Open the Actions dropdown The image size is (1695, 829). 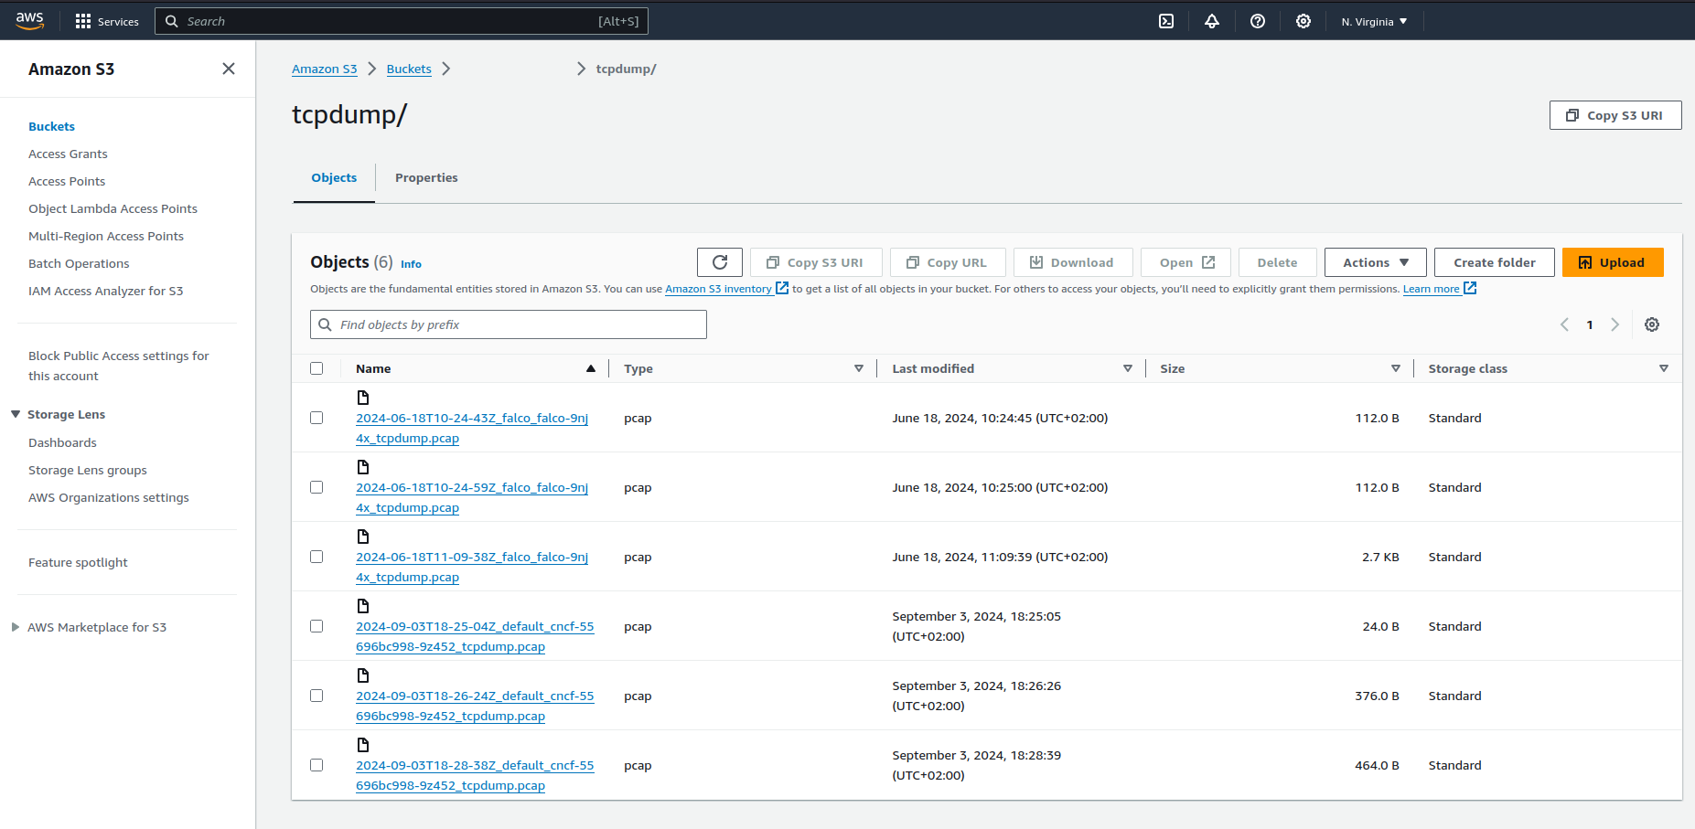tap(1375, 262)
